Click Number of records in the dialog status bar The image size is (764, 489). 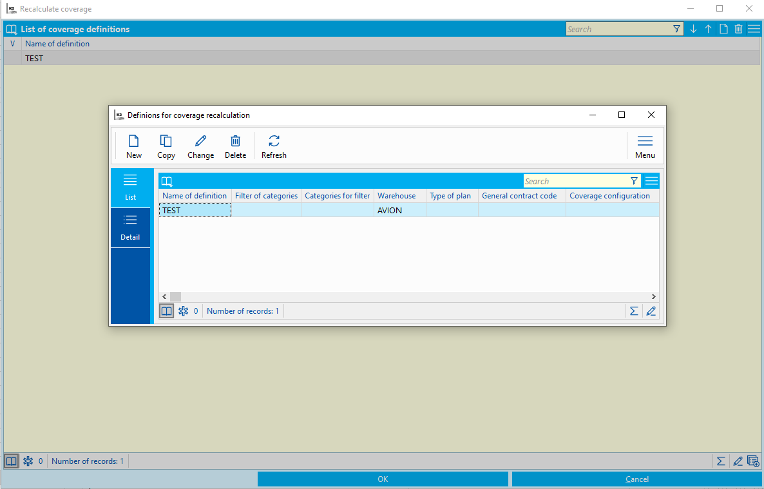243,311
